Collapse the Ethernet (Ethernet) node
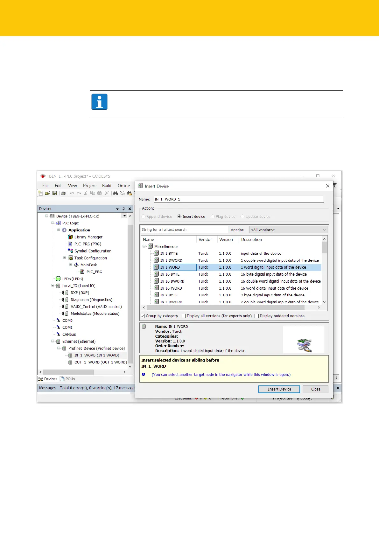 click(53, 341)
